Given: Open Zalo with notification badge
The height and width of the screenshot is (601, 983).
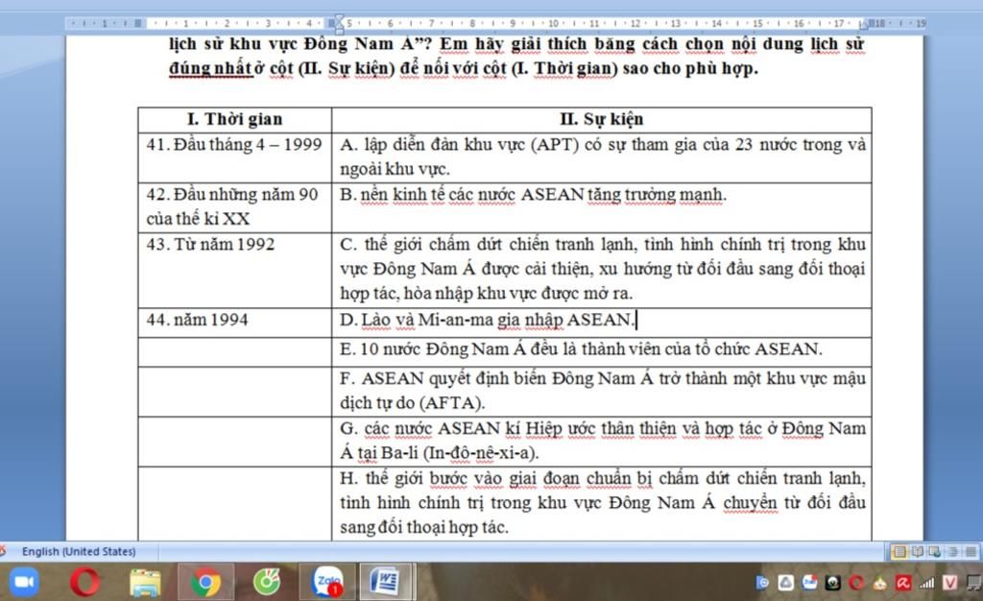Looking at the screenshot, I should (x=328, y=582).
